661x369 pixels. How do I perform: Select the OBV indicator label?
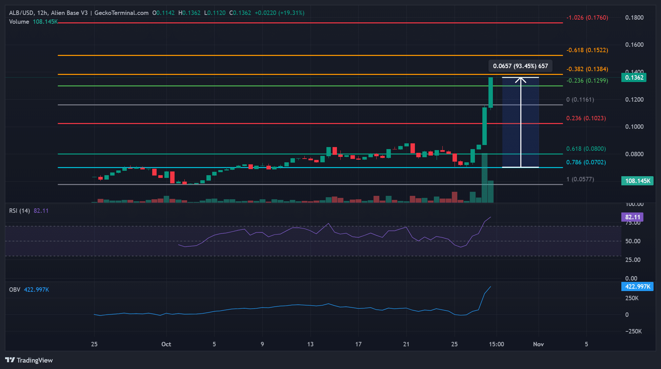15,290
